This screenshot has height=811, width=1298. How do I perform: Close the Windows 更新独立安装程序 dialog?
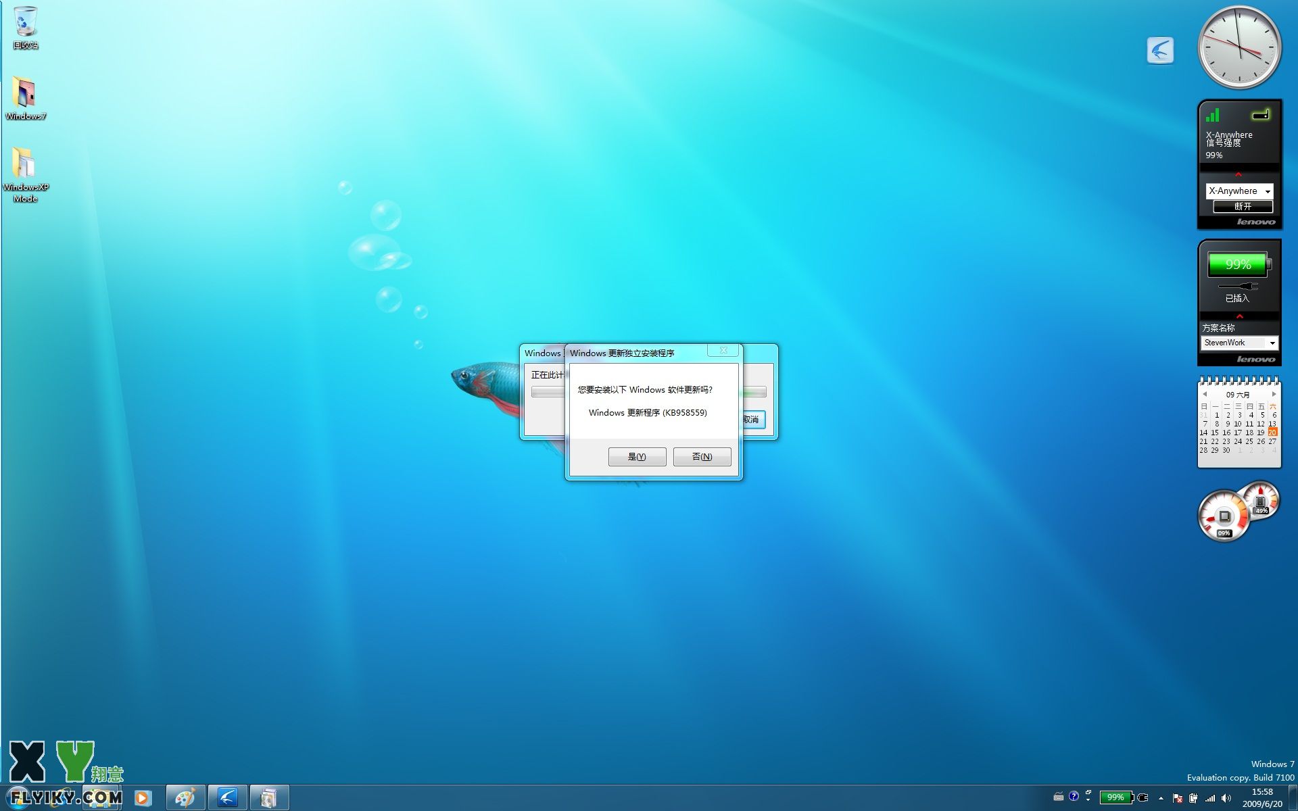[x=723, y=350]
